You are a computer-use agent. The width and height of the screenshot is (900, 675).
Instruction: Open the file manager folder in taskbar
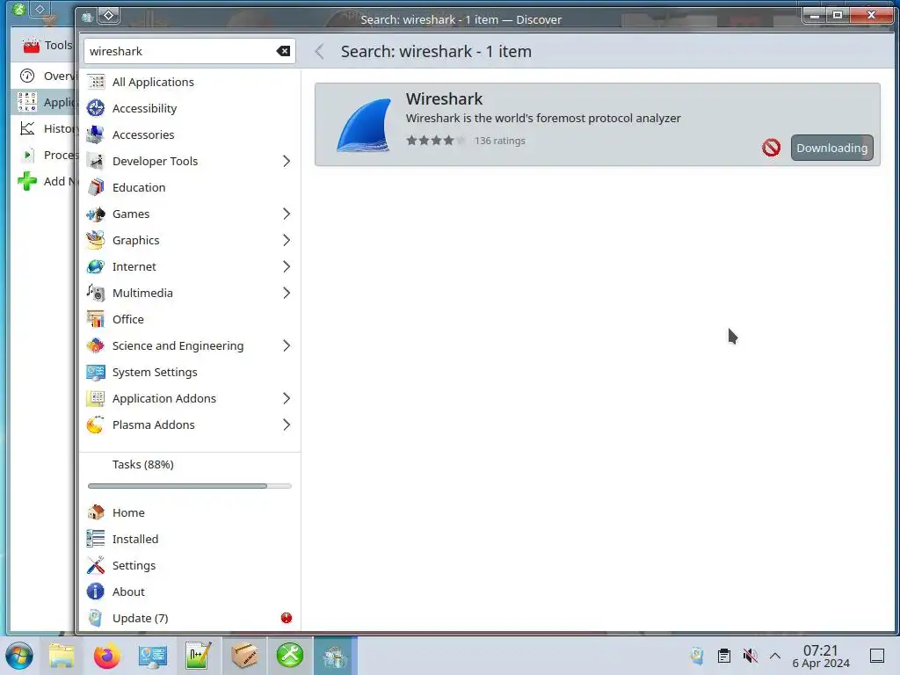[62, 656]
